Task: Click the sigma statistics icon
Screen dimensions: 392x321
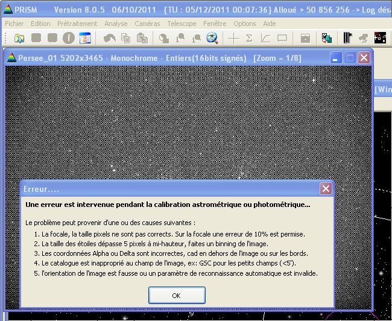Action: tap(248, 38)
